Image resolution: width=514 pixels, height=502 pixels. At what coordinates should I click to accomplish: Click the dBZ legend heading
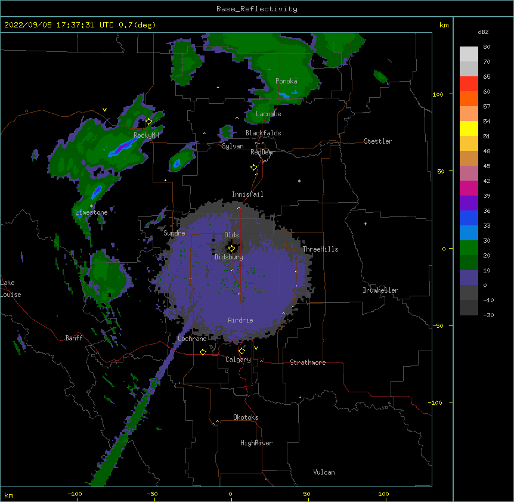click(x=483, y=32)
